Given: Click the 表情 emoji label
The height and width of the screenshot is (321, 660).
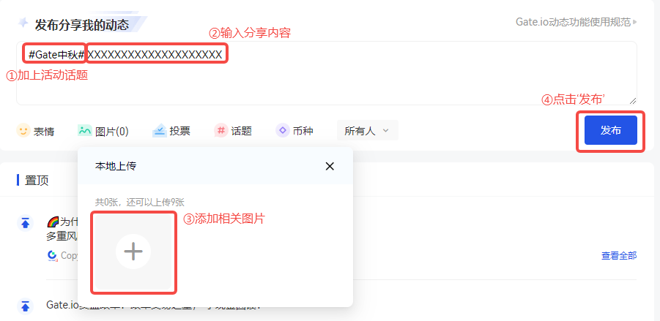Looking at the screenshot, I should [44, 131].
